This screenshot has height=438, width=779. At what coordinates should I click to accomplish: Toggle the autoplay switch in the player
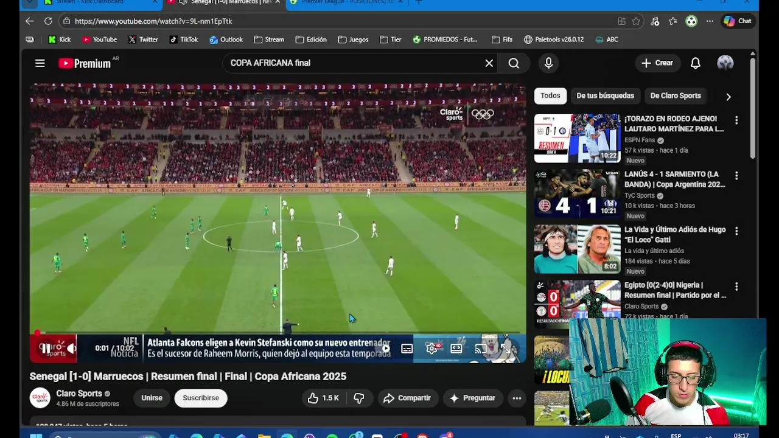[385, 349]
